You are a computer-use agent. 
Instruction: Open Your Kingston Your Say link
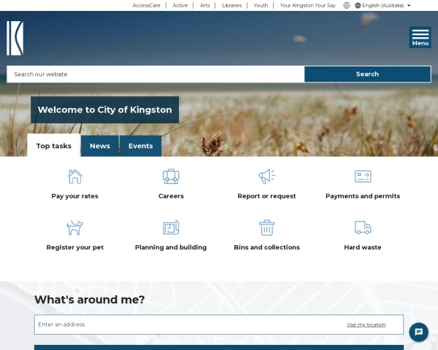[307, 5]
